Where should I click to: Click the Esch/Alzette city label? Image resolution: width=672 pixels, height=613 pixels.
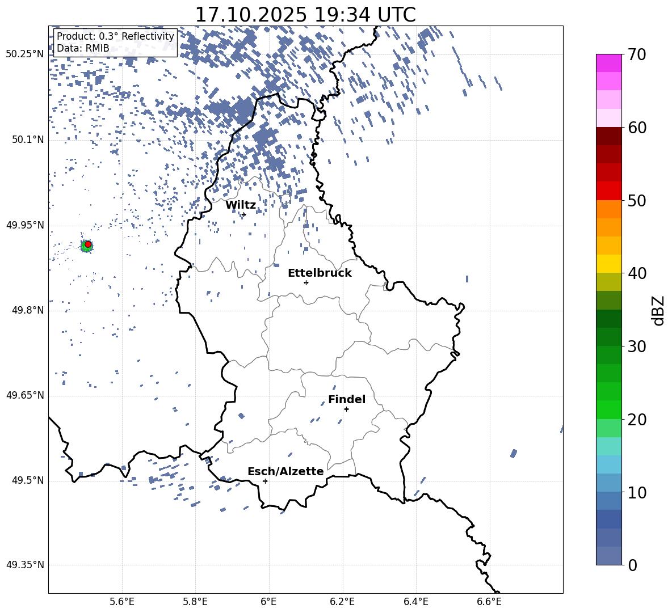tap(285, 471)
